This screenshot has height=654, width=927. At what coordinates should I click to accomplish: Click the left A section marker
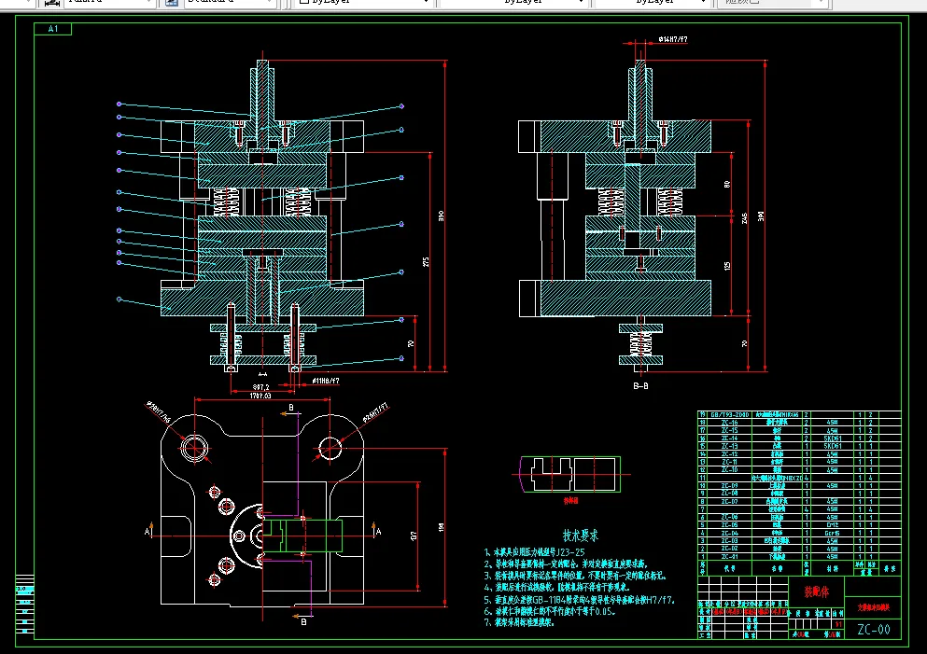pyautogui.click(x=147, y=532)
